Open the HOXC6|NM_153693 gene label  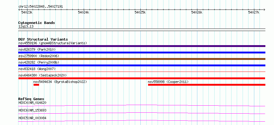pos(32,110)
